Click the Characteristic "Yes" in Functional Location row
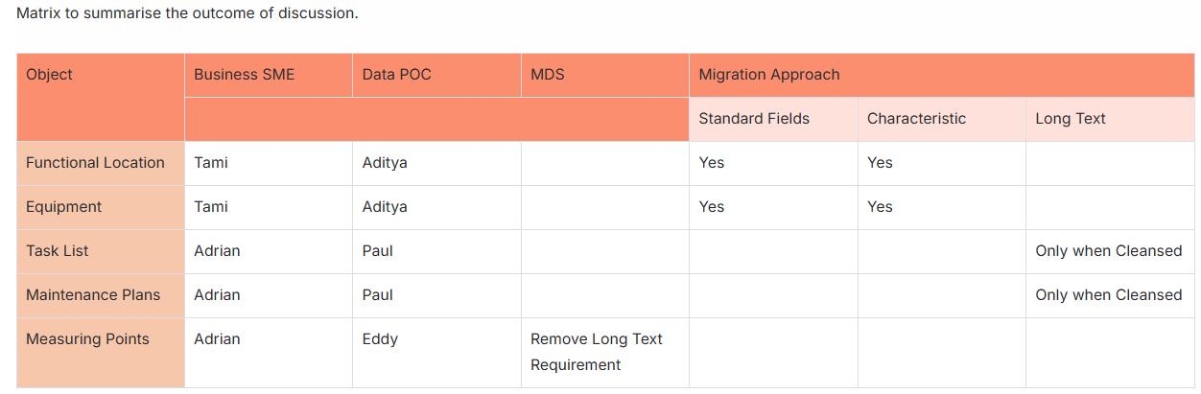 880,163
